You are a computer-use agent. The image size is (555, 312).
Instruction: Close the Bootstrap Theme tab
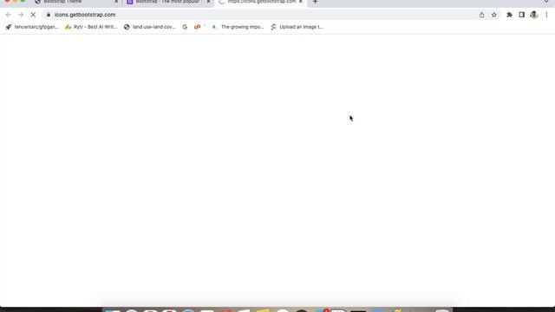tap(116, 2)
